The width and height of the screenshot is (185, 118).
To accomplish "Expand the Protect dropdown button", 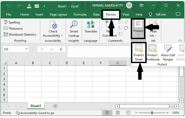I will coord(138,35).
